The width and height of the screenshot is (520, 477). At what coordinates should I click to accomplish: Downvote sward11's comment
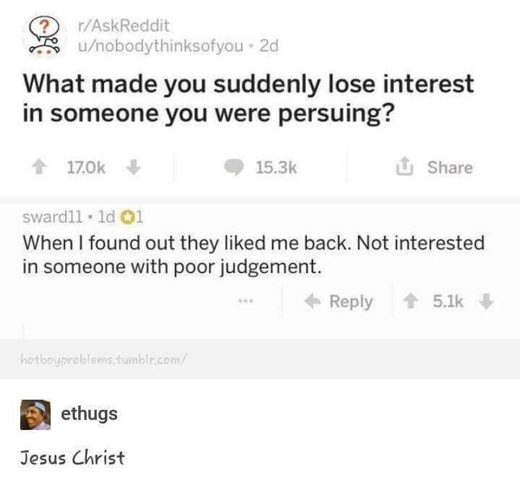tap(485, 301)
